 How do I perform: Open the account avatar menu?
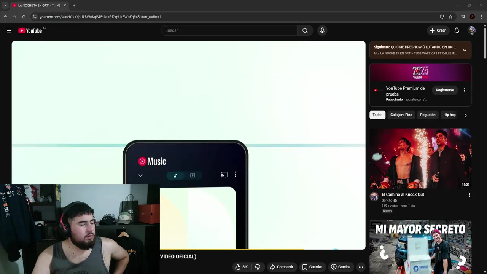pos(472,30)
